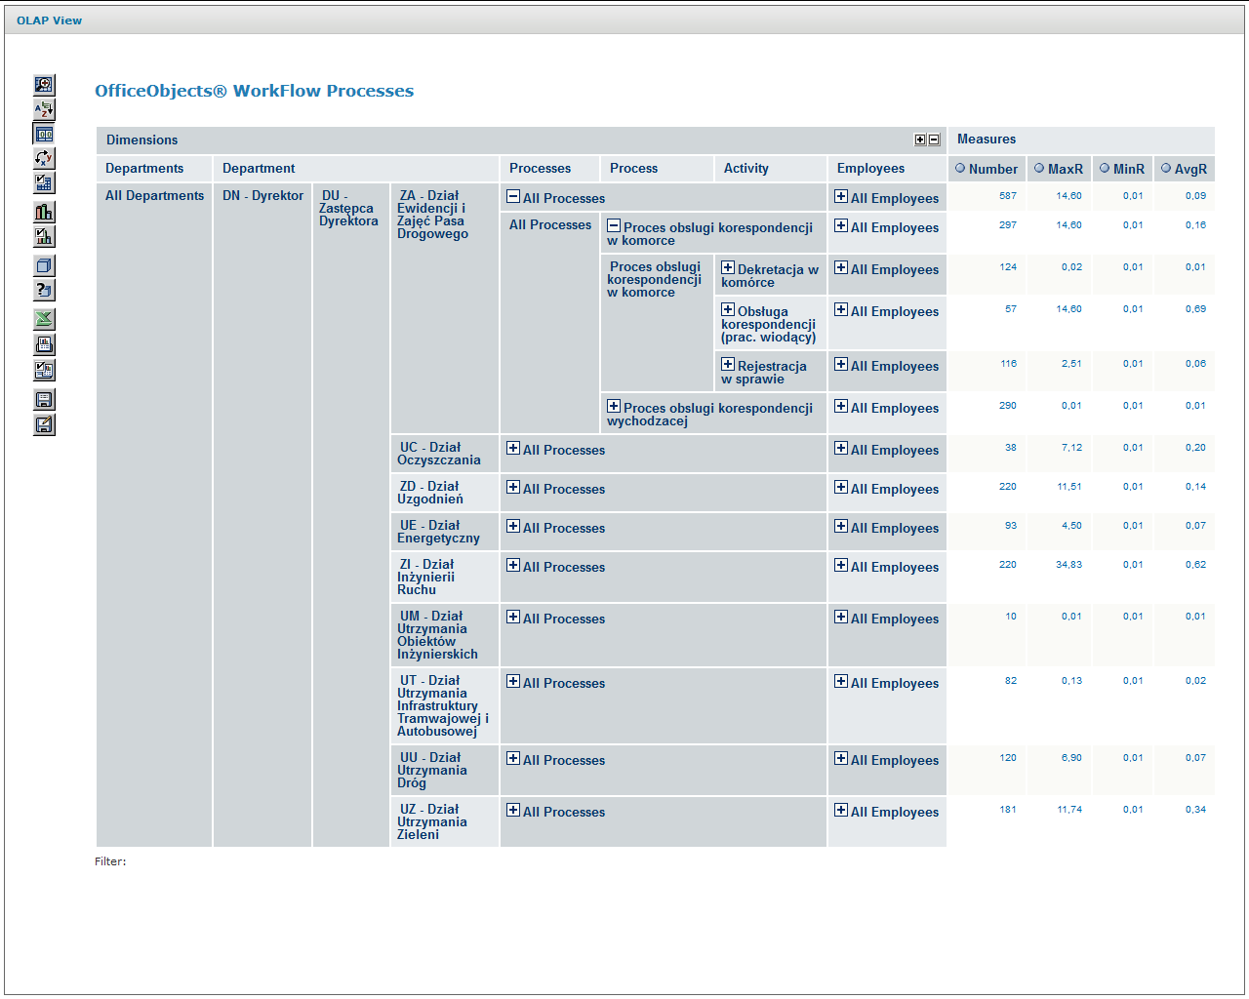Click the expand-all plus button in Dimensions header
1249x999 pixels.
pyautogui.click(x=920, y=140)
